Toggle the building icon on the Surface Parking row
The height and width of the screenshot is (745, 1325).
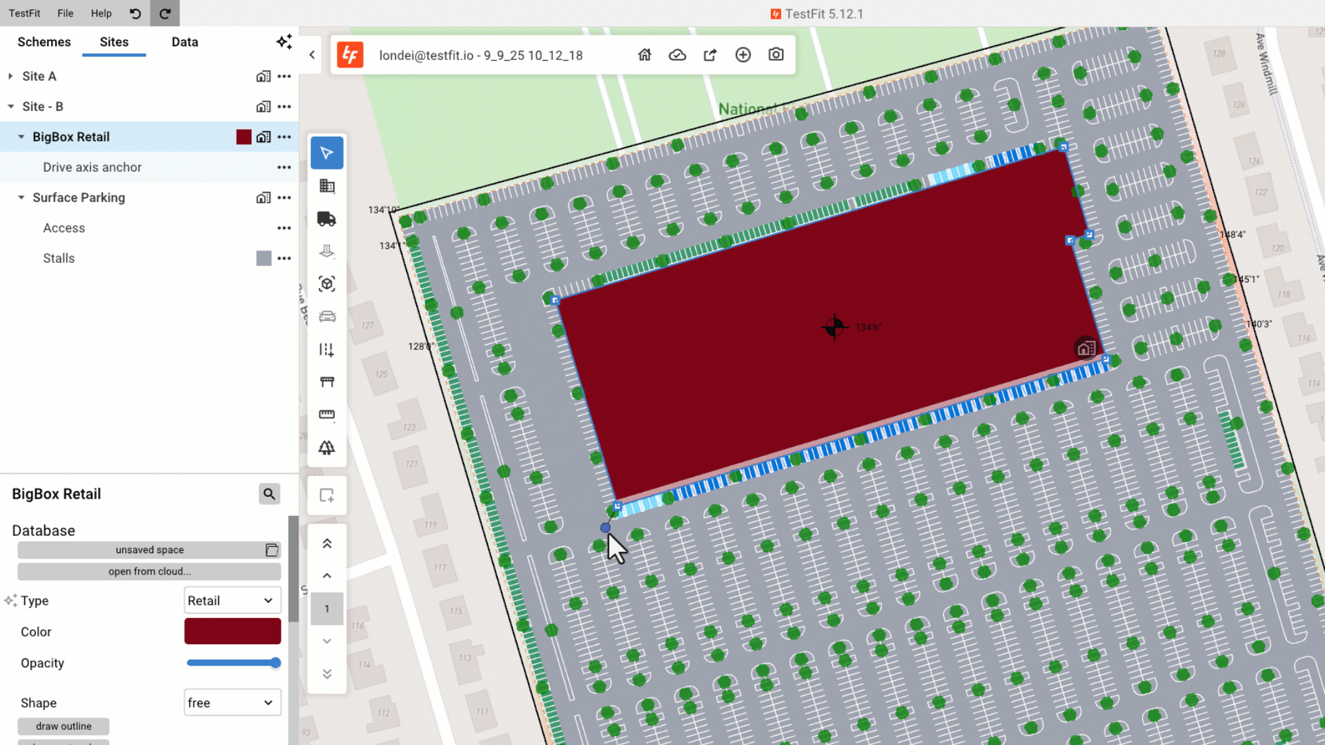pyautogui.click(x=263, y=197)
